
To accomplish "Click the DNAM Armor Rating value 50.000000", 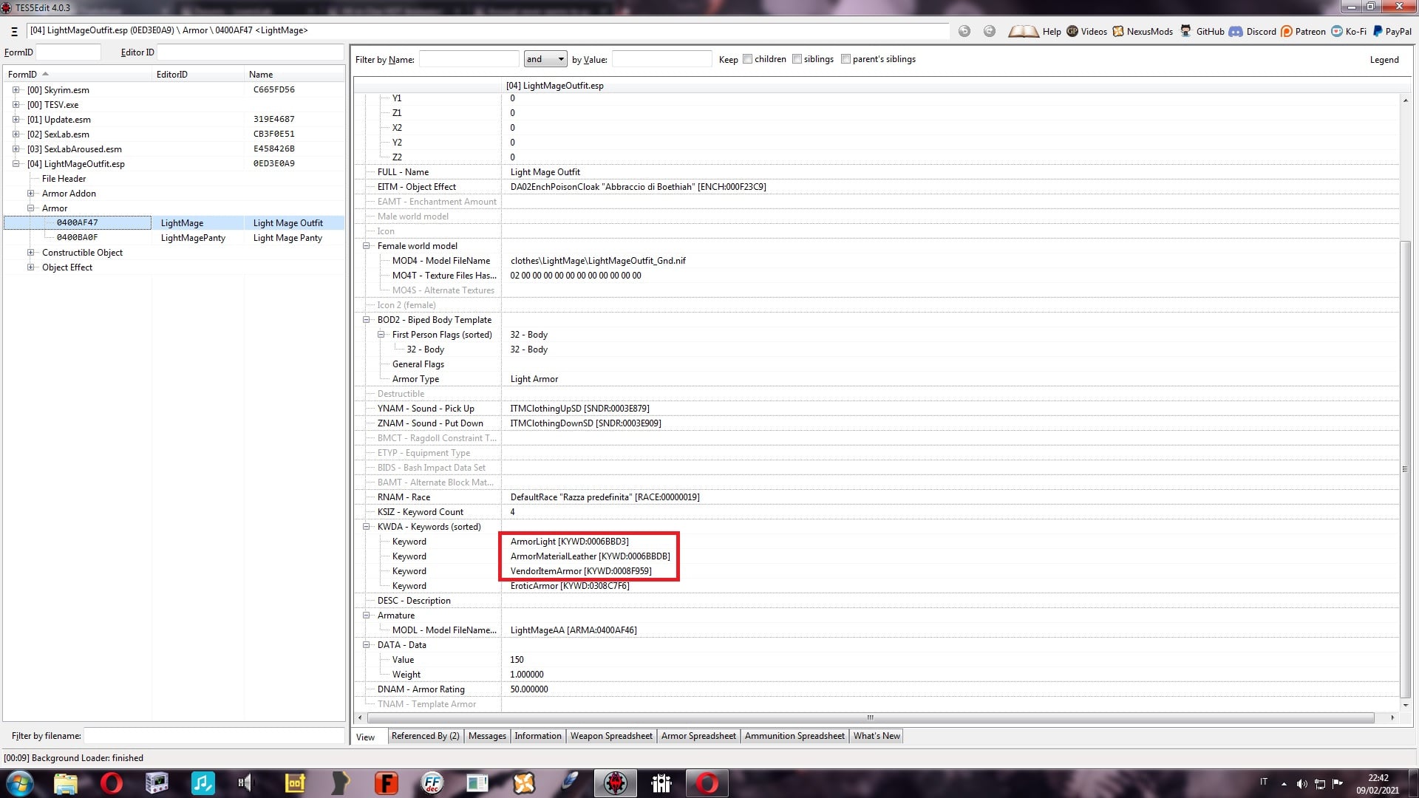I will click(529, 689).
